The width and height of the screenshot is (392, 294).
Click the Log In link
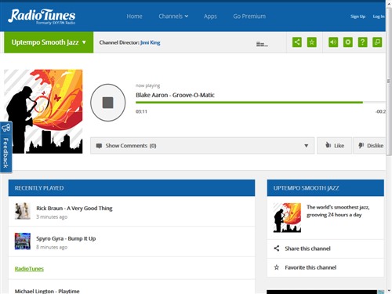pos(379,16)
